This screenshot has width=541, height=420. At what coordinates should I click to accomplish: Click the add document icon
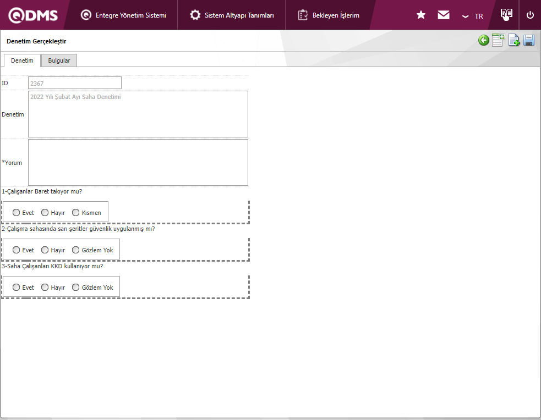coord(514,40)
